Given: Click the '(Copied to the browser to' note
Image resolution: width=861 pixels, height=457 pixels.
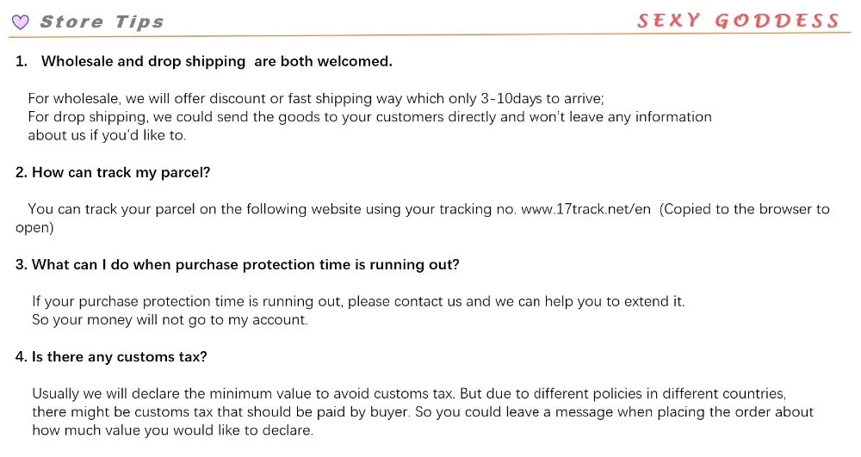Looking at the screenshot, I should click(x=744, y=209).
